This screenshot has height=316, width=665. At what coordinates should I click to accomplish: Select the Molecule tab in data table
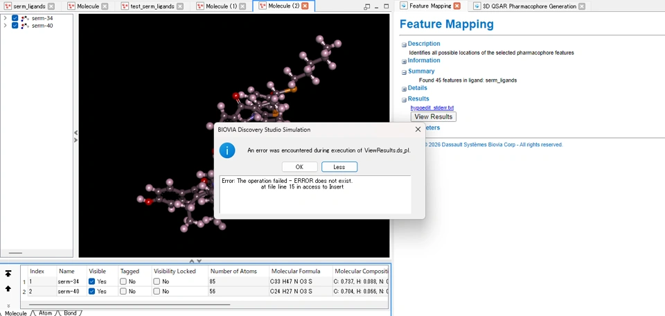coord(16,313)
